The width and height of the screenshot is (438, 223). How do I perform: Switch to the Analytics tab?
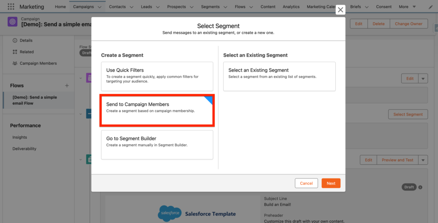pos(291,7)
